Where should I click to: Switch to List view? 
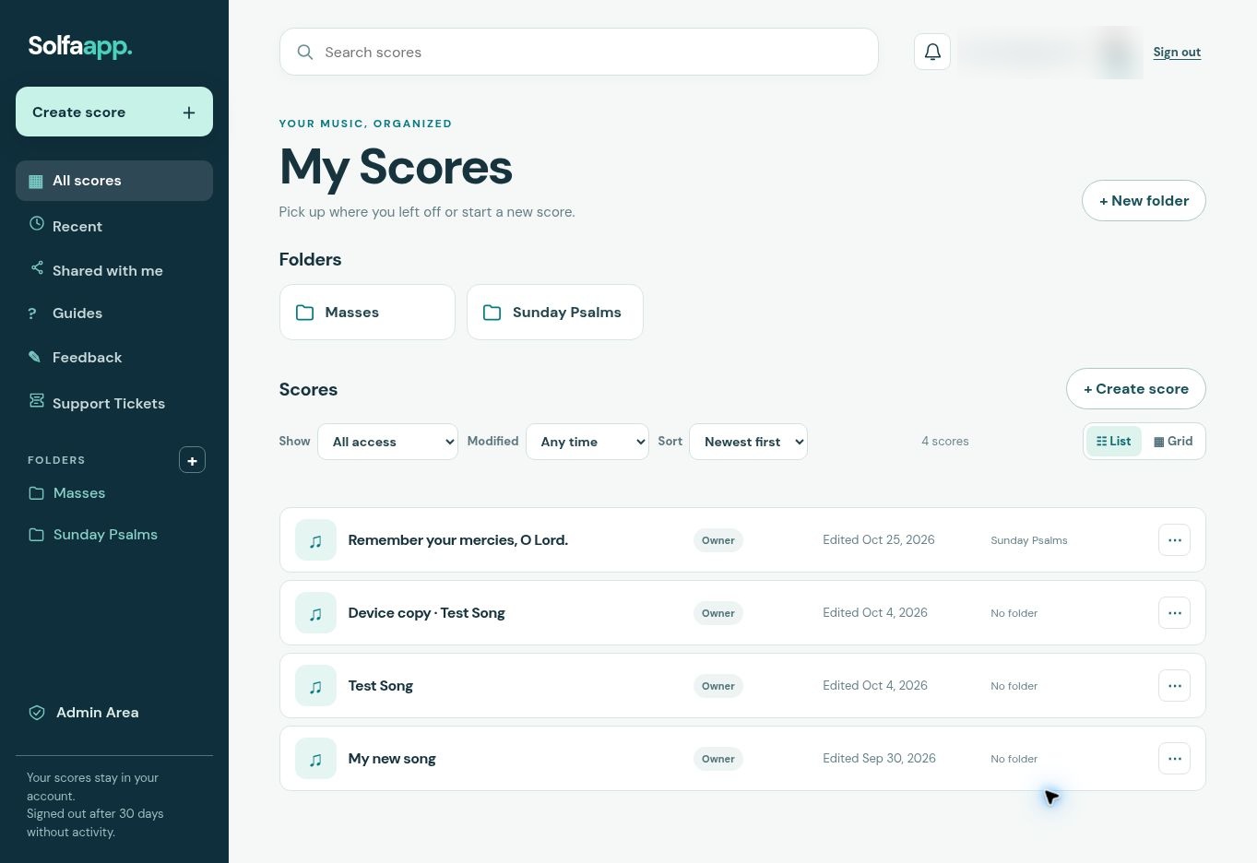tap(1114, 442)
